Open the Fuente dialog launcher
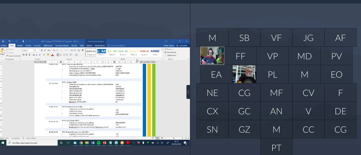The image size is (361, 155). coord(55,59)
